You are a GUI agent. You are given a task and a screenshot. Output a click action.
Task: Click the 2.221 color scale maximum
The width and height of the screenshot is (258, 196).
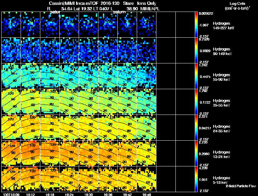(203, 117)
